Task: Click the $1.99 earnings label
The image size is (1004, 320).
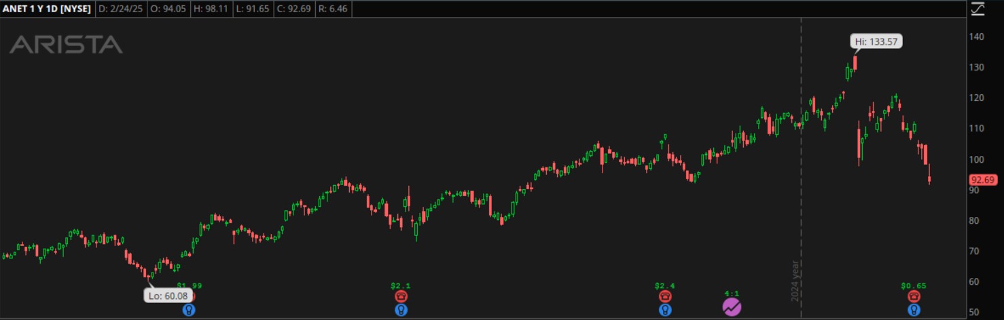Action: [x=189, y=285]
